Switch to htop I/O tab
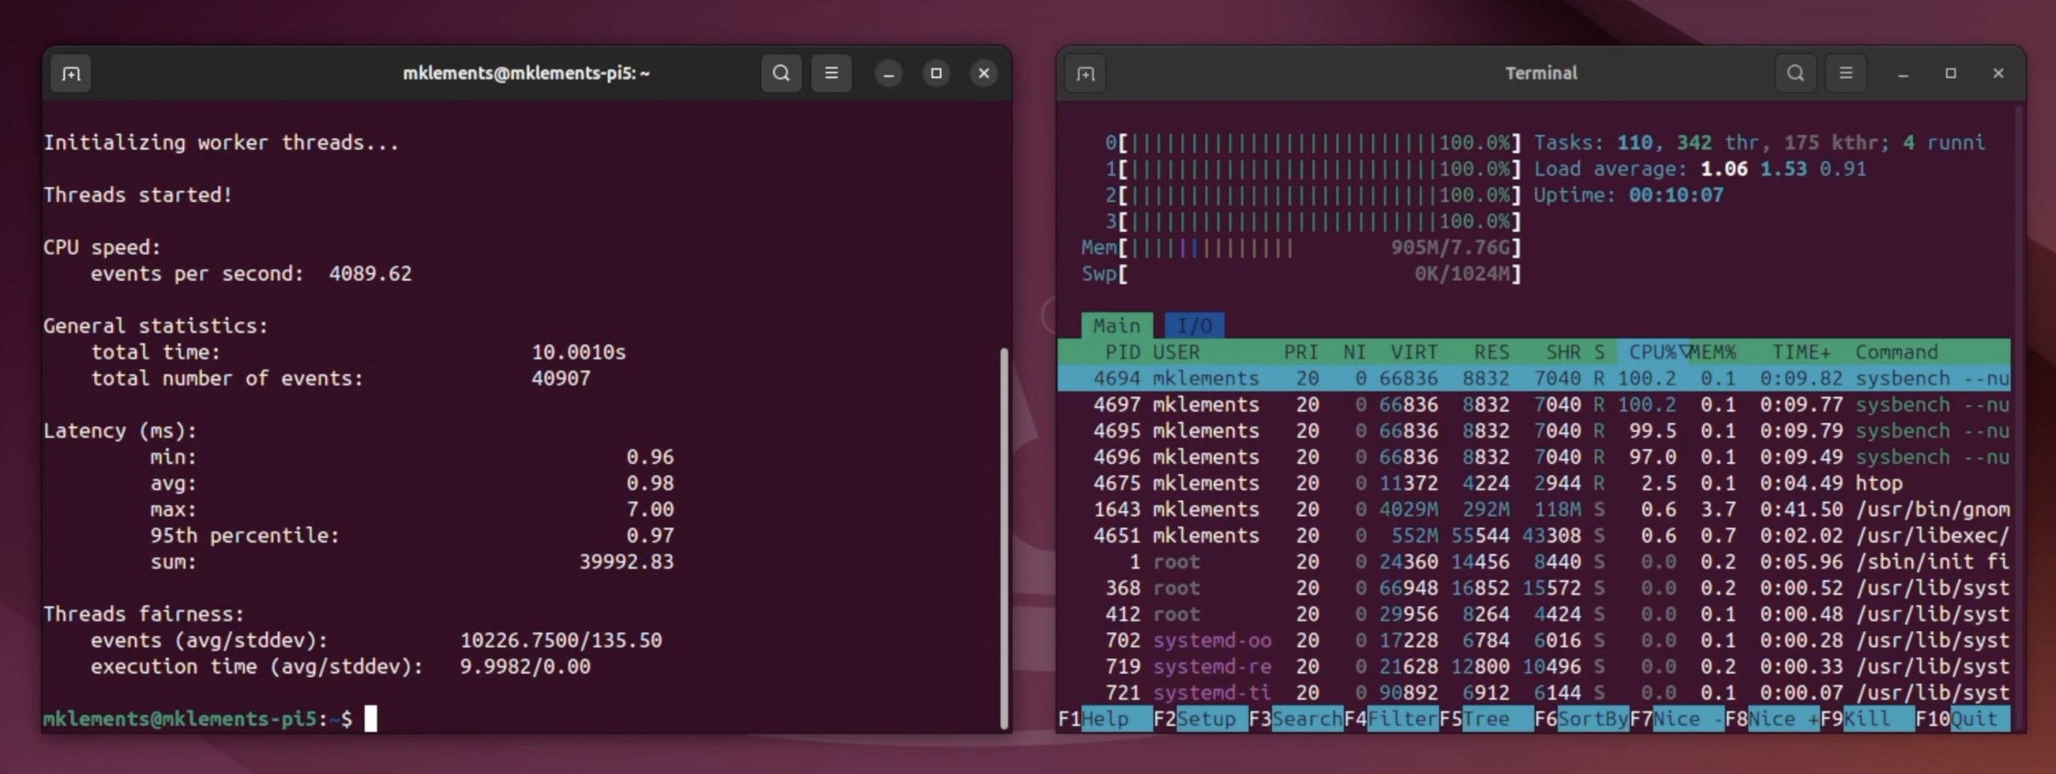 tap(1194, 325)
